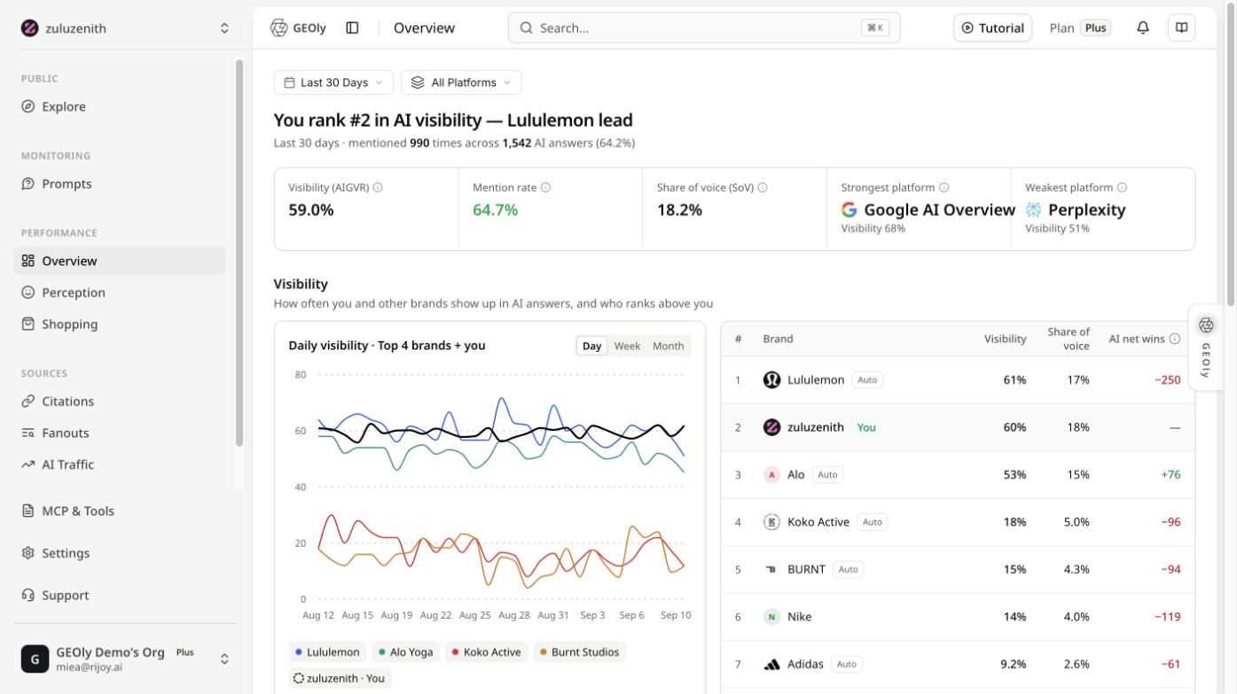Click the info icon beside Share of voice
1237x694 pixels.
[x=763, y=188]
